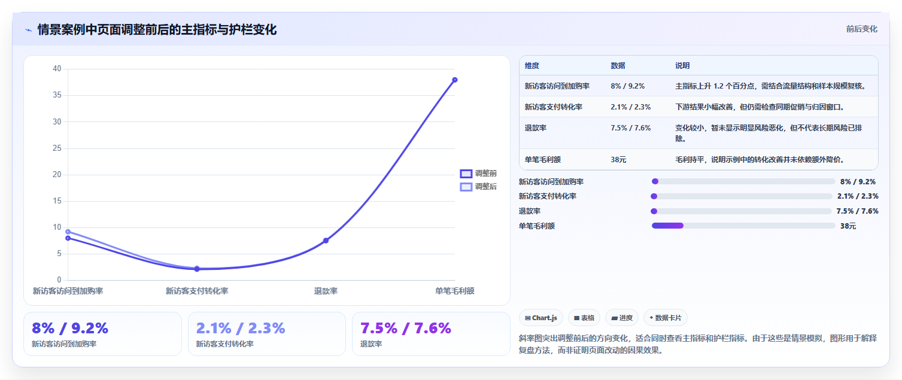The image size is (902, 380).
Task: Click the 2.1% / 2.3% data card
Action: pyautogui.click(x=267, y=334)
